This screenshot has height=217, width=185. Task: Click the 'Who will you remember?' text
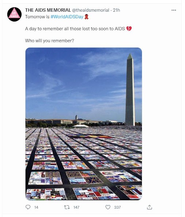click(50, 41)
